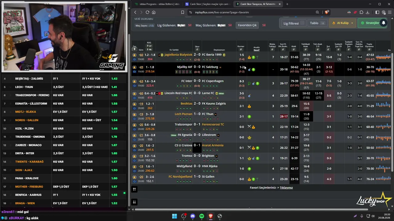Click the scroll-to-top double arrow button
The height and width of the screenshot is (221, 394).
(134, 189)
